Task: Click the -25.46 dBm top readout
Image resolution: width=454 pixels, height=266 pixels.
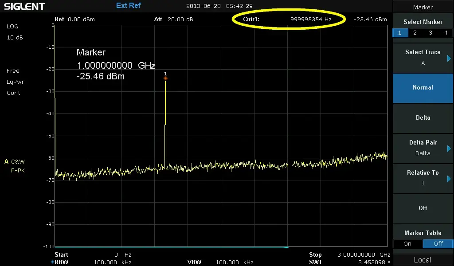Action: click(x=370, y=20)
